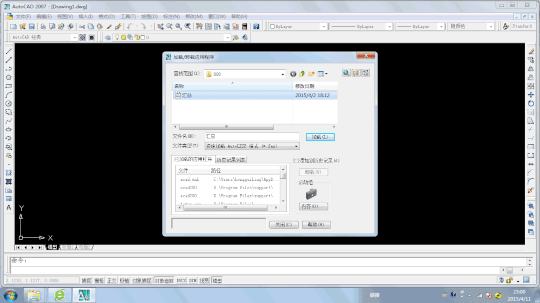Toggle 线宽 lineweight in status bar
Viewport: 540px width, 303px height.
pyautogui.click(x=204, y=281)
